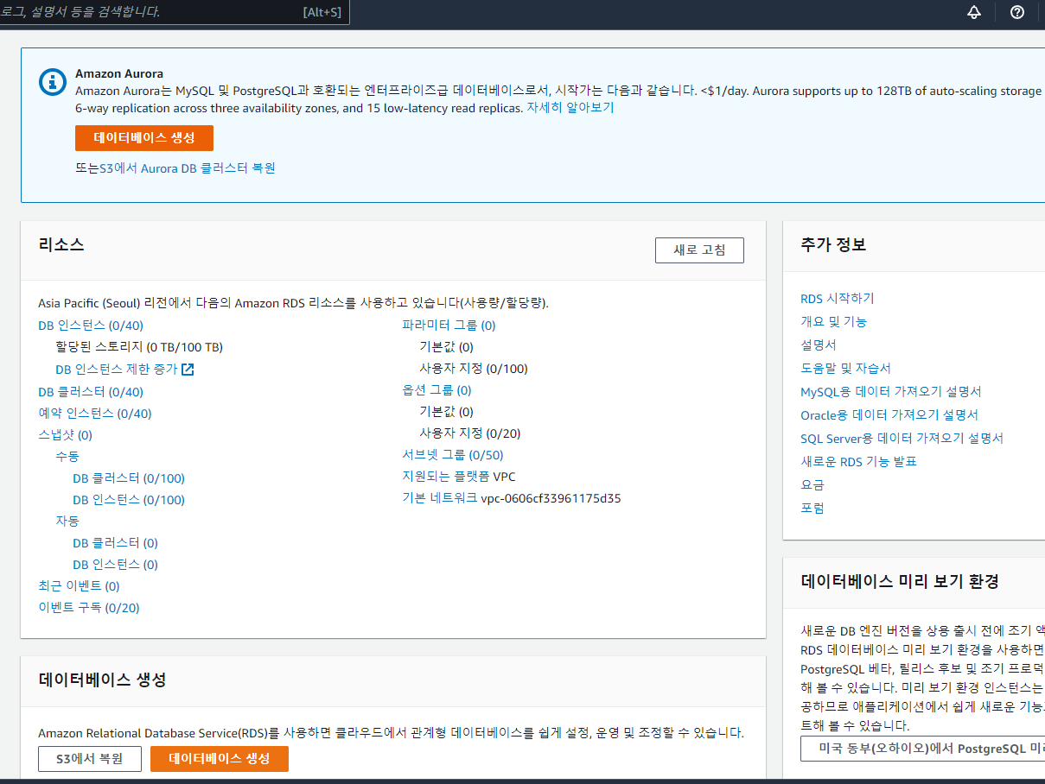Screen dimensions: 1045x784
Task: Open manual DB 클러스터 (0/100) link
Action: pyautogui.click(x=129, y=478)
